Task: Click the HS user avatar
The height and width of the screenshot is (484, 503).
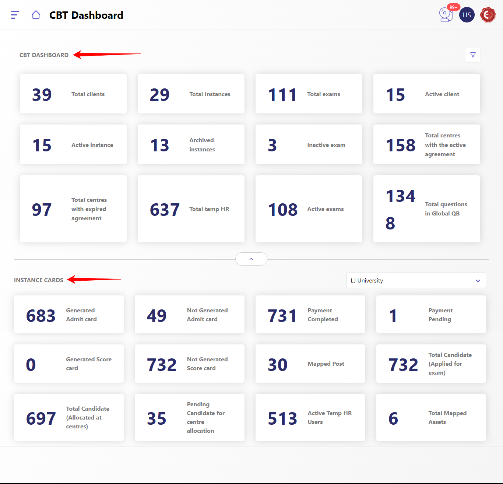Action: 467,15
